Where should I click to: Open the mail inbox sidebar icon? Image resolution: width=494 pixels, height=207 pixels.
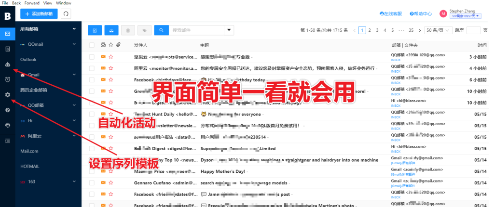8,33
